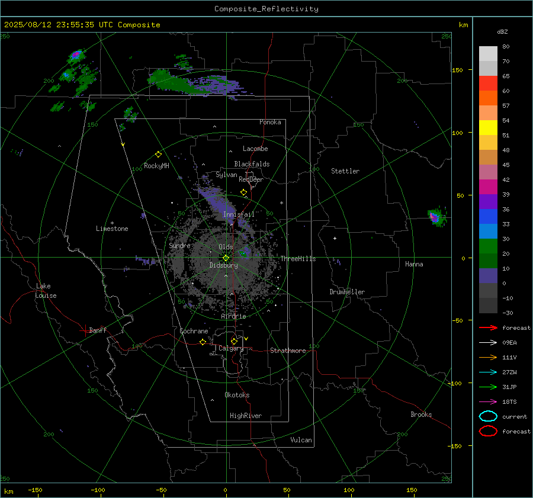Click the Brooks city label
Screen dimensions: 533x498
click(421, 415)
